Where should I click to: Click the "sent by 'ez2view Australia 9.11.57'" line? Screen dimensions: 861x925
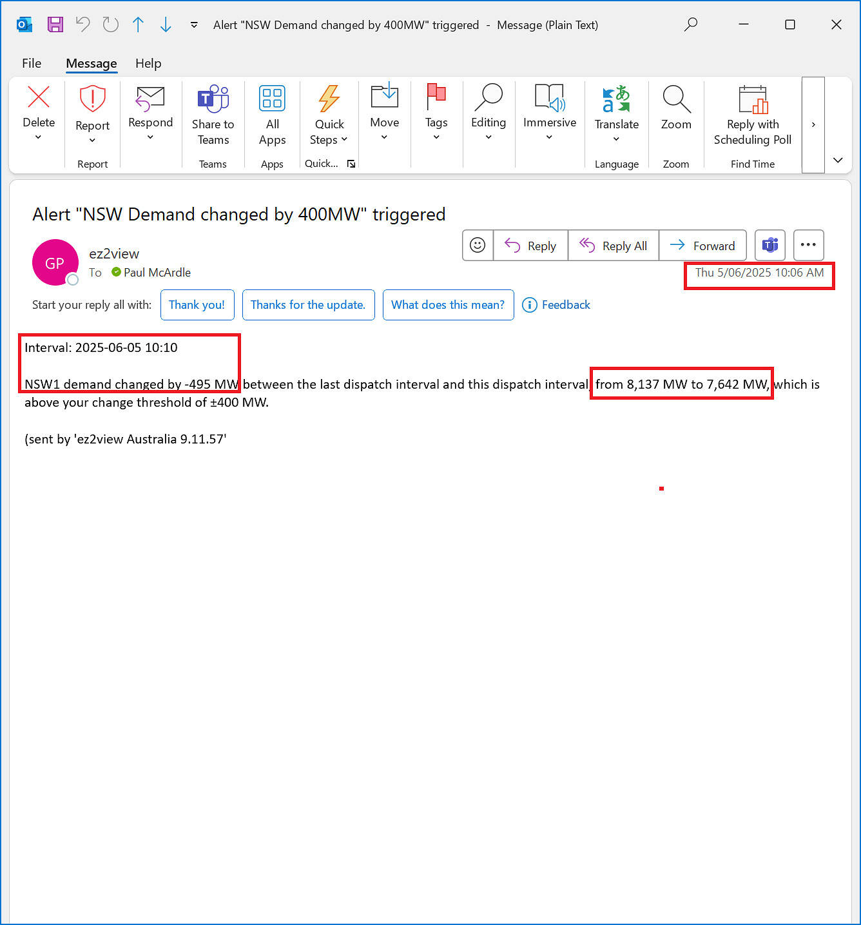[126, 439]
